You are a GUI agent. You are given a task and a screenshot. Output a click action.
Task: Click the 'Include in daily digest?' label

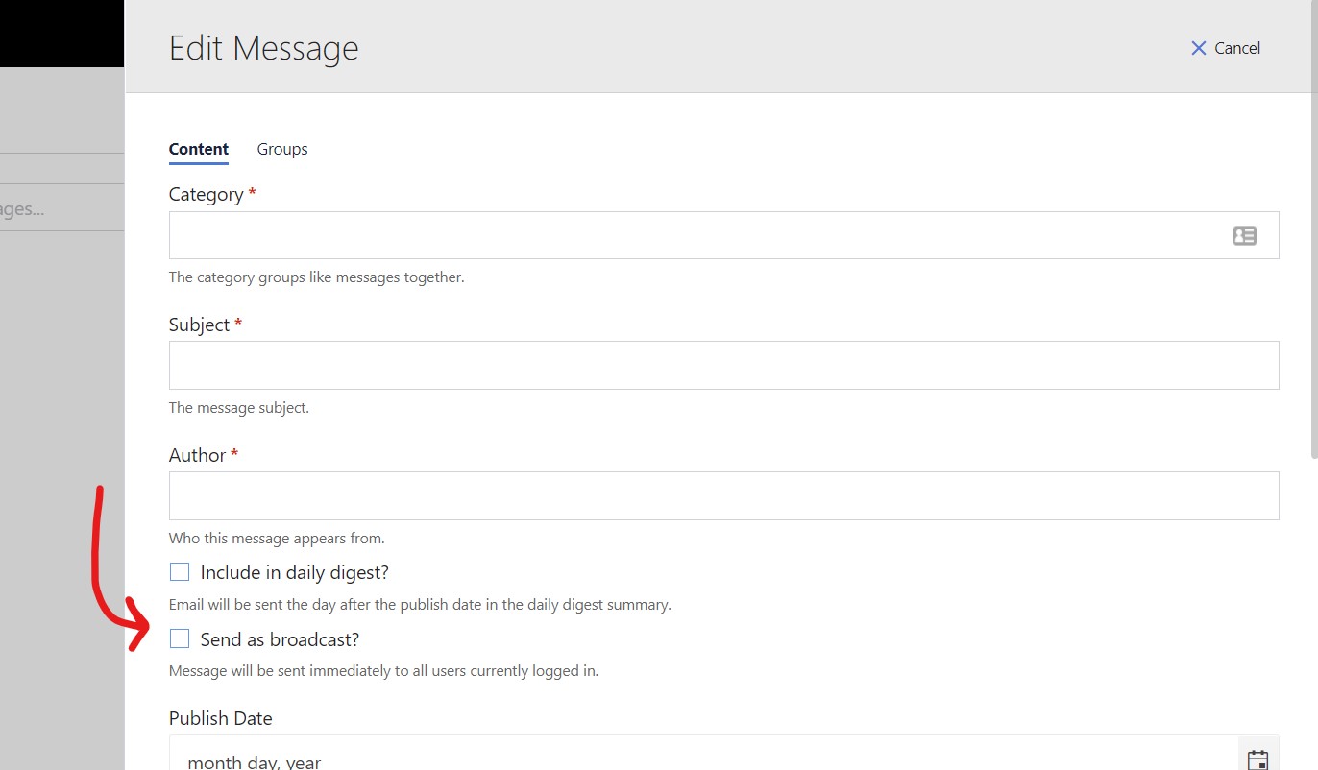point(294,572)
